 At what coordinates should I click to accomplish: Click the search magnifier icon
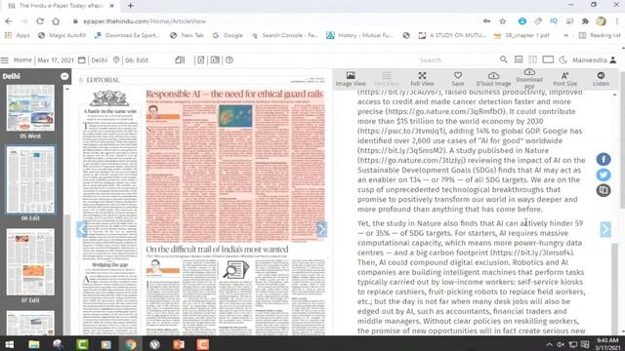[504, 59]
